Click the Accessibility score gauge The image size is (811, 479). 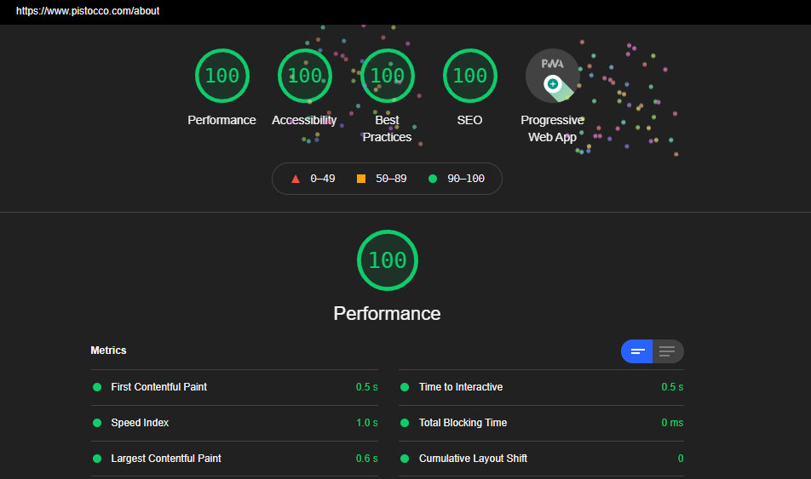pyautogui.click(x=304, y=76)
